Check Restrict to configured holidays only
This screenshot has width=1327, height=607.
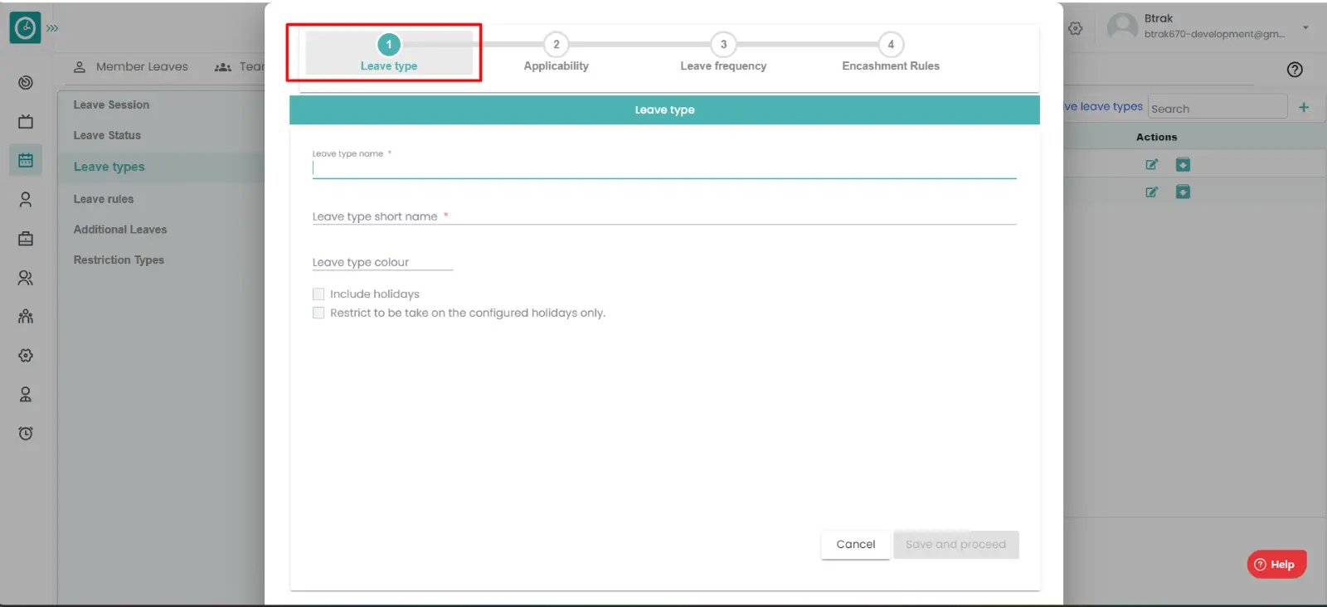tap(318, 313)
